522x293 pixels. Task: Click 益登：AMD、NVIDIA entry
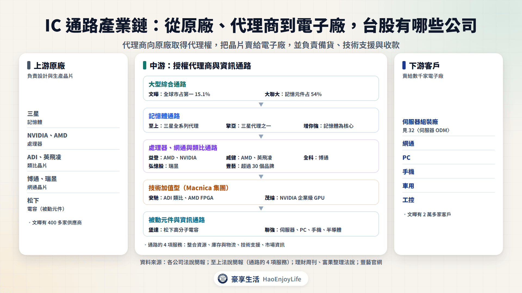pos(172,158)
